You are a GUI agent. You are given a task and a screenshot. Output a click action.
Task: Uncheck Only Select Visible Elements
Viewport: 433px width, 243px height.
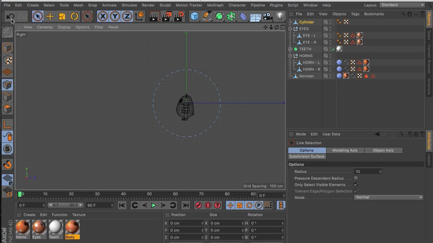tap(356, 185)
